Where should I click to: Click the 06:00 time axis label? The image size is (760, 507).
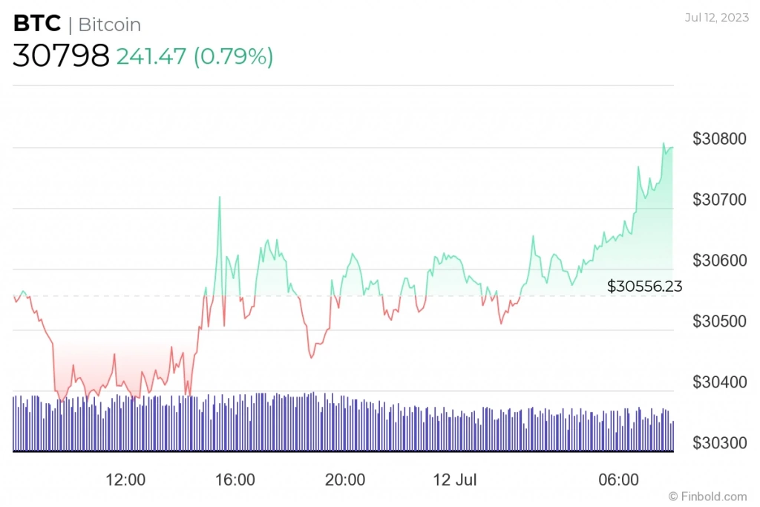coord(618,480)
